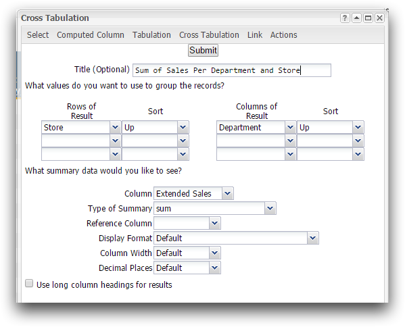Screen dimensions: 405x327
Task: Open the Computed Column menu
Action: (91, 35)
